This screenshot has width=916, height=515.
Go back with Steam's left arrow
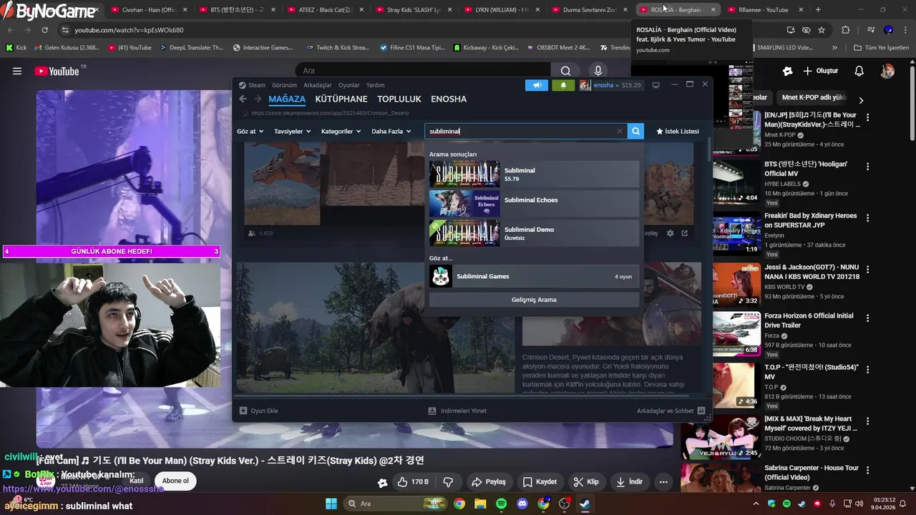click(x=243, y=99)
